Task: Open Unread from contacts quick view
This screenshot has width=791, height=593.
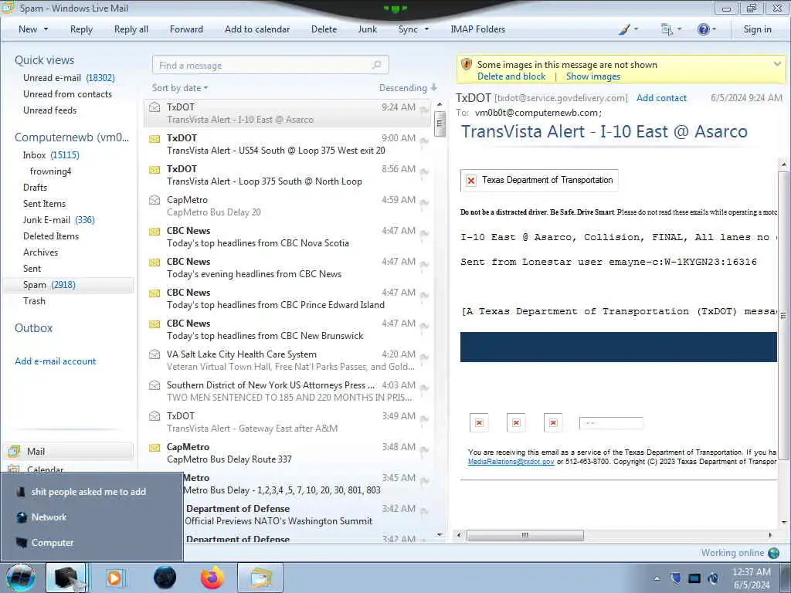Action: (x=68, y=93)
